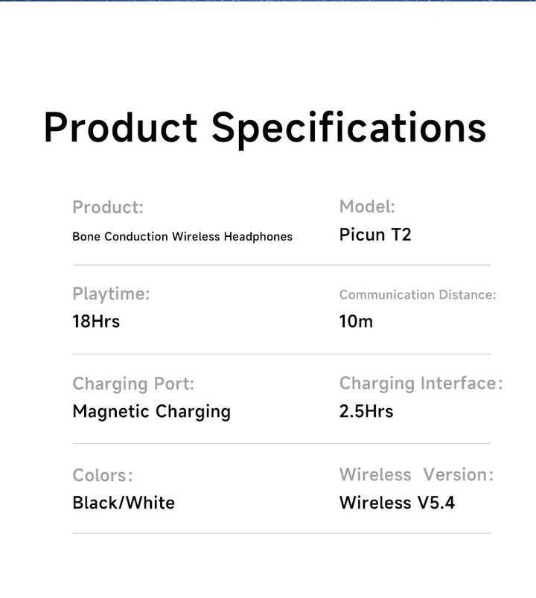
Task: Click the divider line below Black/White
Action: coord(281,533)
